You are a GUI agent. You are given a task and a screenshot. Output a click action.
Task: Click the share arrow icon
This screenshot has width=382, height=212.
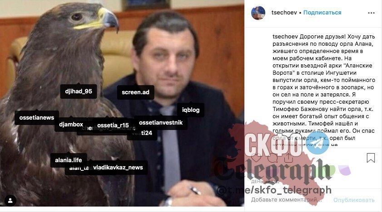(x=288, y=158)
